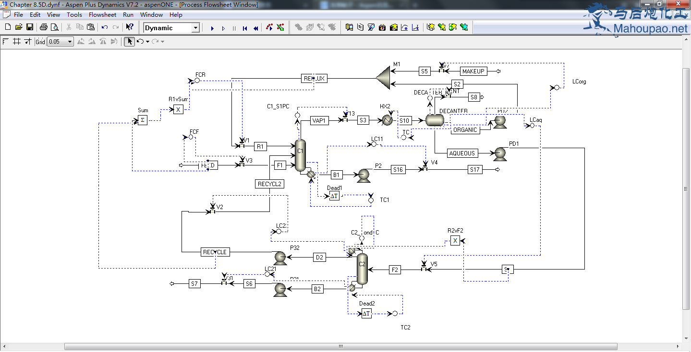Viewport: 691px width, 352px height.
Task: Select the FCR flow controller circle
Action: (x=197, y=81)
